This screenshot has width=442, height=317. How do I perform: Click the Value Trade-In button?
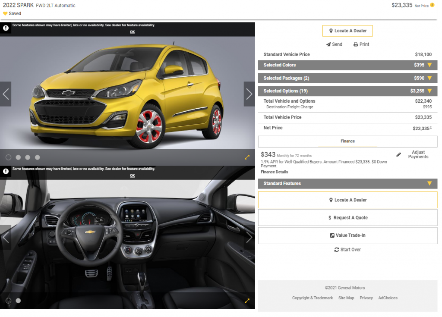(347, 235)
